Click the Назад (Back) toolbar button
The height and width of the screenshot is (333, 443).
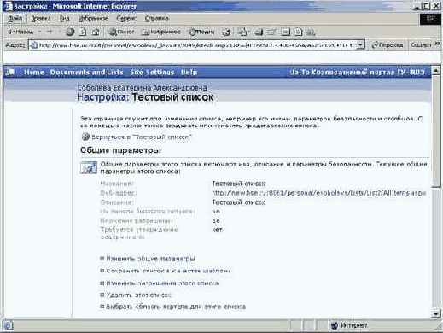pos(20,32)
